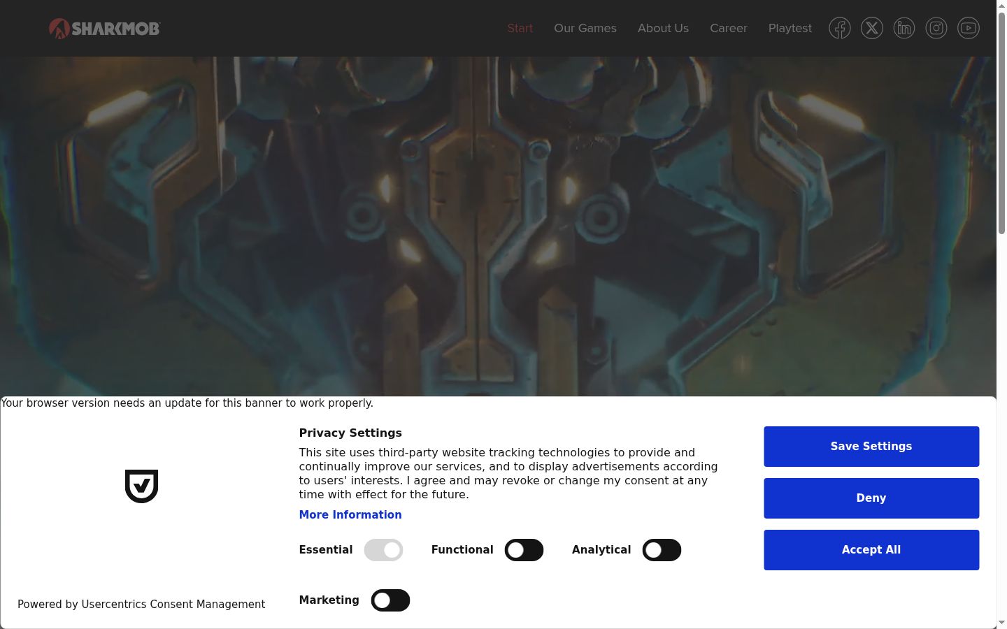Click the Sharkmob logo
The image size is (1007, 629).
click(x=104, y=29)
